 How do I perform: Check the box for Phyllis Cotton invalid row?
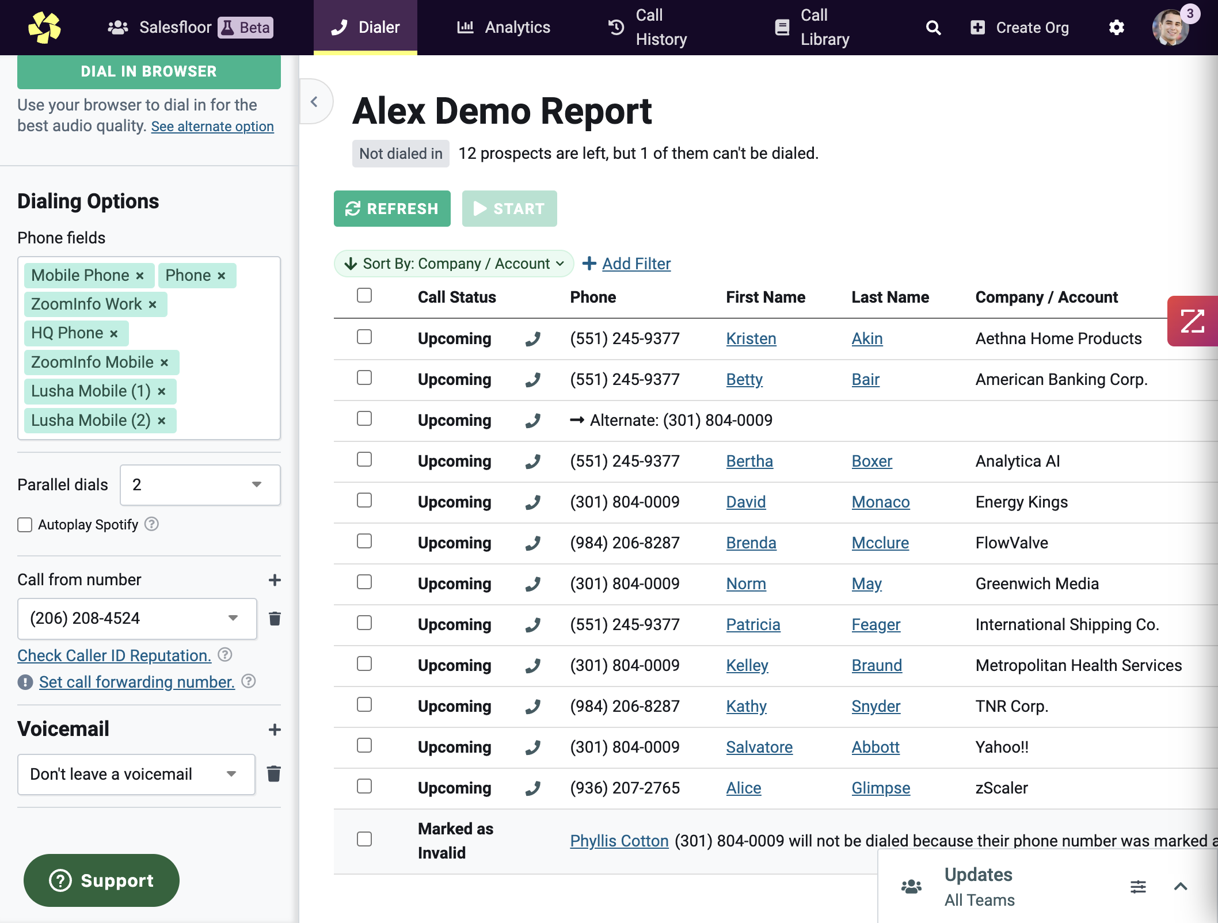[364, 839]
